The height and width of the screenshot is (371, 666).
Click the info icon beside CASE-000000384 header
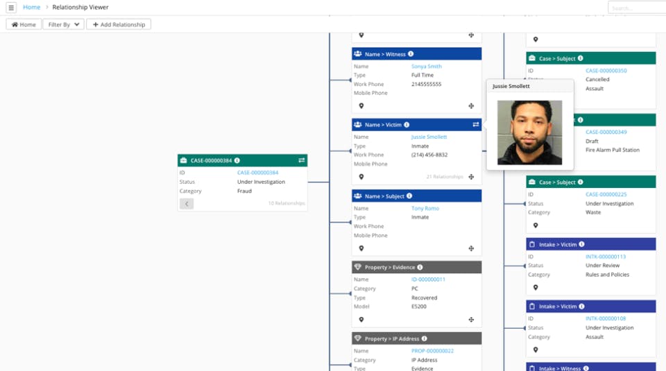237,160
